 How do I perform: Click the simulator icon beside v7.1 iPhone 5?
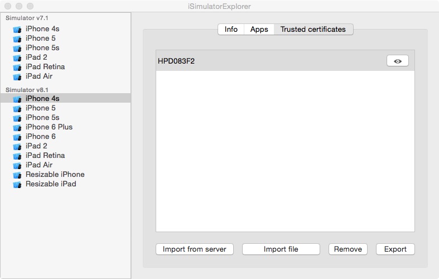point(17,39)
